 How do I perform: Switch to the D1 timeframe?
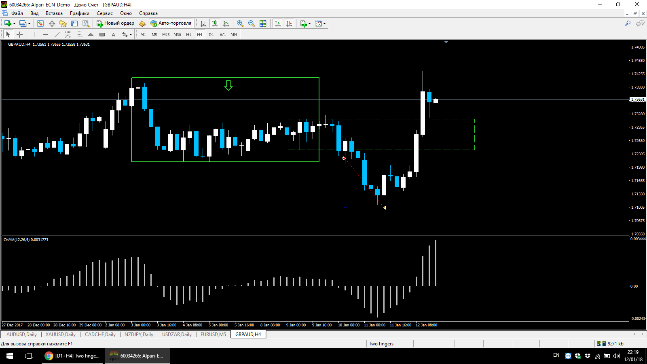pos(211,35)
